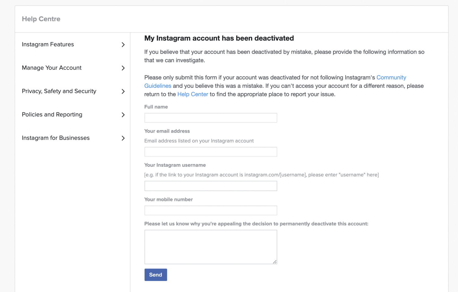This screenshot has width=458, height=292.
Task: Follow the Help Center link in the paragraph
Action: [192, 94]
